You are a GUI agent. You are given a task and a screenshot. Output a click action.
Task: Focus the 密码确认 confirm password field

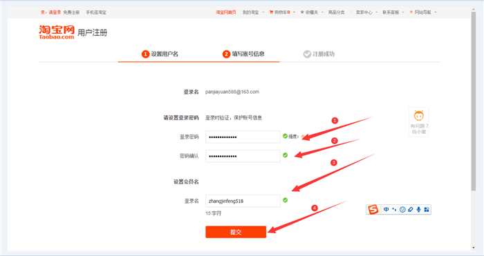click(243, 156)
